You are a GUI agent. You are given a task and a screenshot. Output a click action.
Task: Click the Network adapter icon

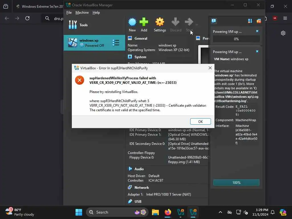point(130,187)
